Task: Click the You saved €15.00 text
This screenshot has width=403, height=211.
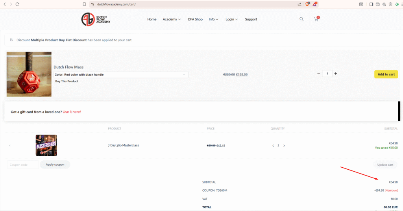Action: 386,148
